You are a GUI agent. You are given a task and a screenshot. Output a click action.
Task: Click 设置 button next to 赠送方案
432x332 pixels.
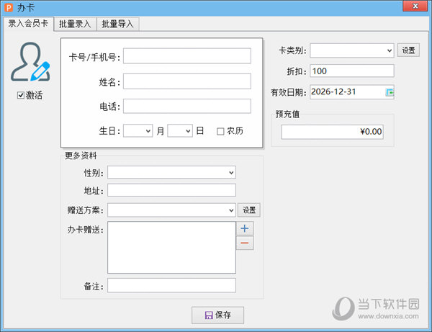[x=249, y=210]
